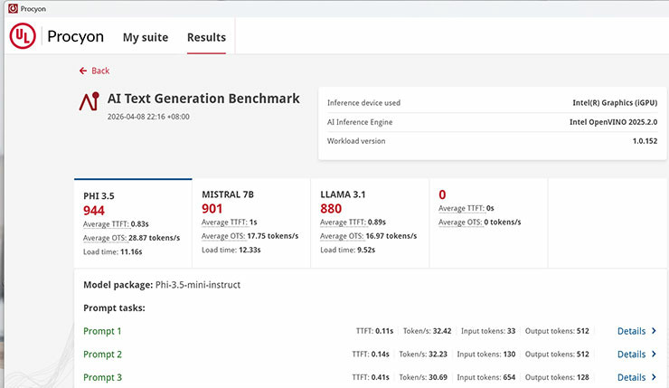The height and width of the screenshot is (388, 669).
Task: Click the Prompt 1 label
Action: [102, 331]
